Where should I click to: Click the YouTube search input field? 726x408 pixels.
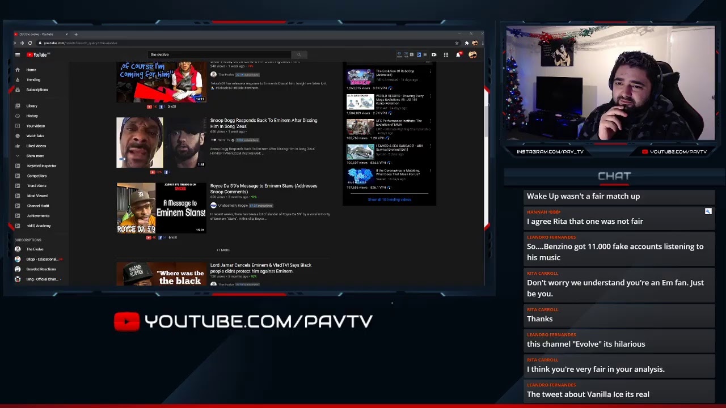click(220, 55)
